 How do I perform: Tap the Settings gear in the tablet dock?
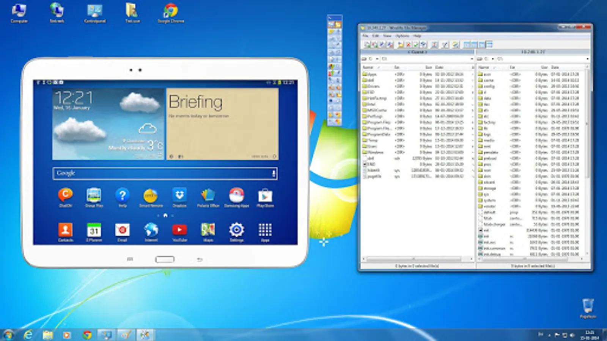(x=236, y=230)
